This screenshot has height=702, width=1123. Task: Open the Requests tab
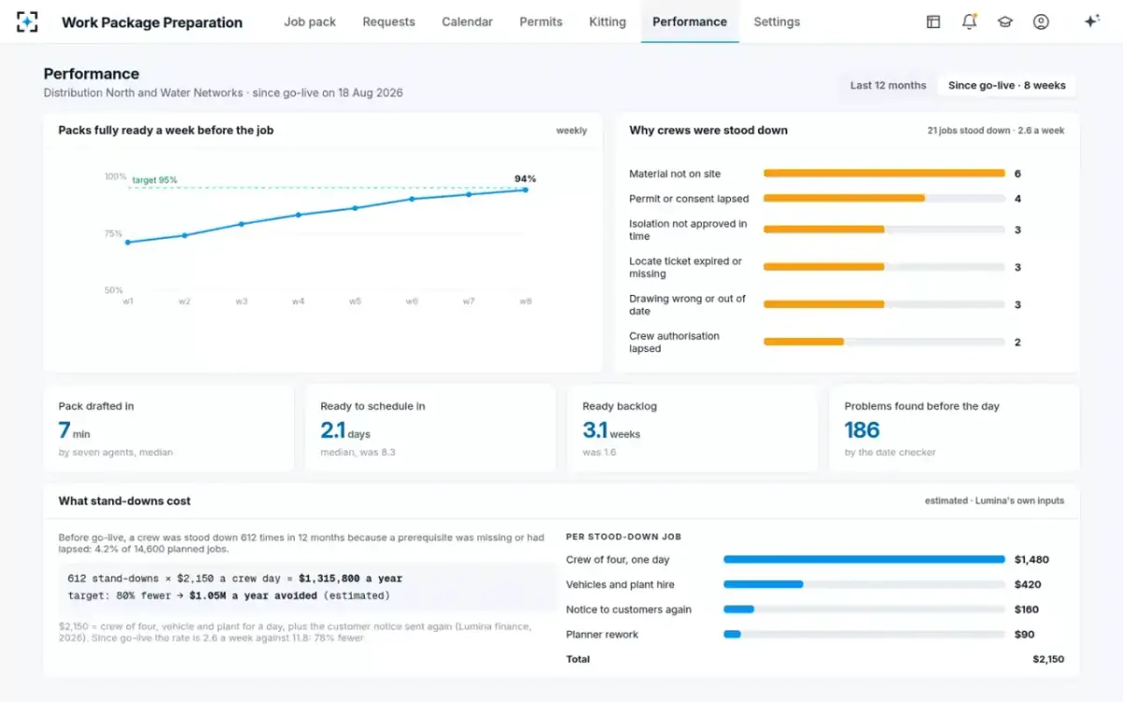(388, 22)
